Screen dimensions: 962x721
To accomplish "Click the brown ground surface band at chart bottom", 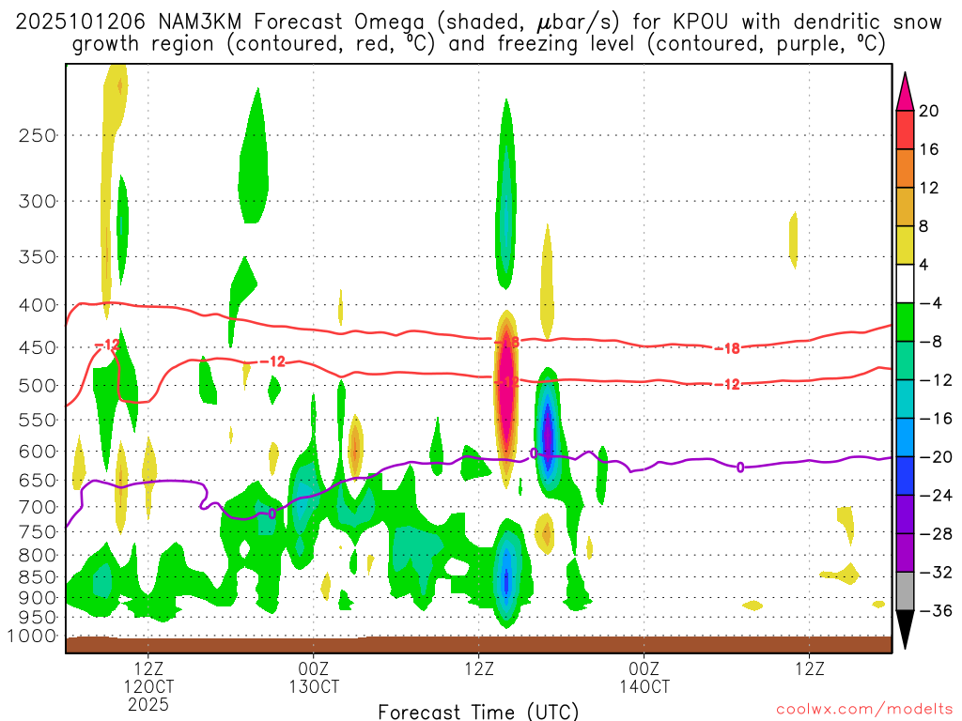I will pos(478,644).
